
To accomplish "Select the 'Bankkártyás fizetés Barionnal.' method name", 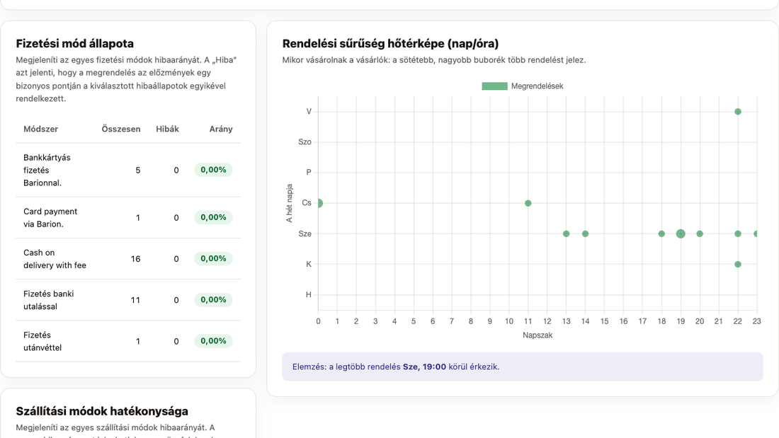I will [47, 171].
